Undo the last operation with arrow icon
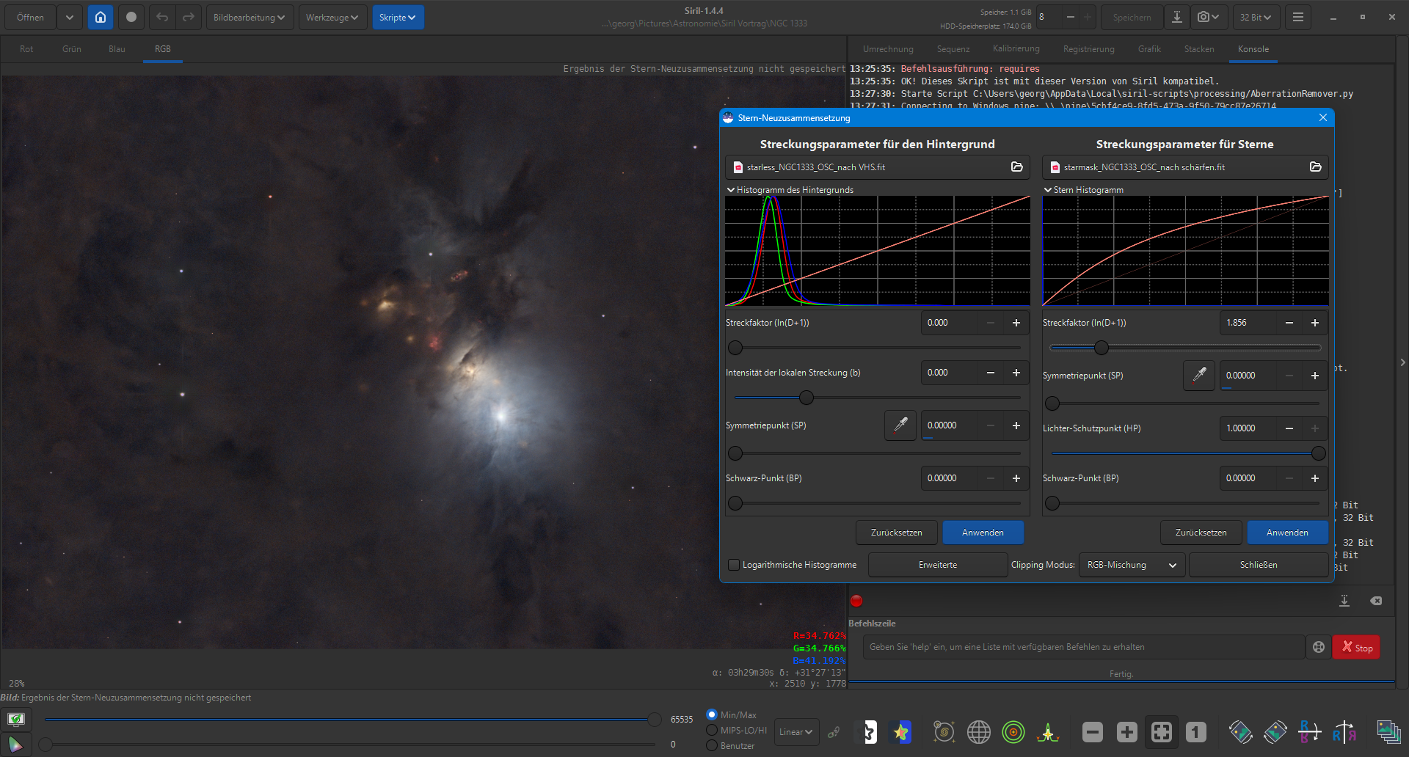This screenshot has width=1409, height=757. coord(162,17)
